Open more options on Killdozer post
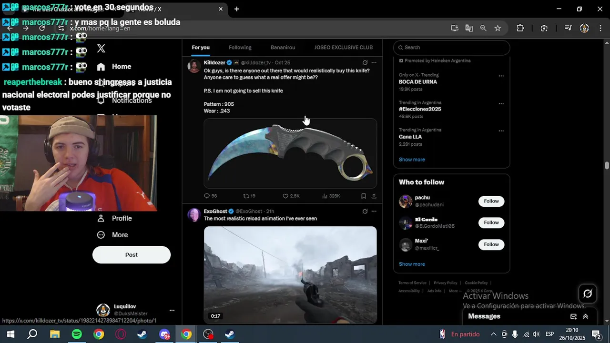610x343 pixels. [x=374, y=62]
